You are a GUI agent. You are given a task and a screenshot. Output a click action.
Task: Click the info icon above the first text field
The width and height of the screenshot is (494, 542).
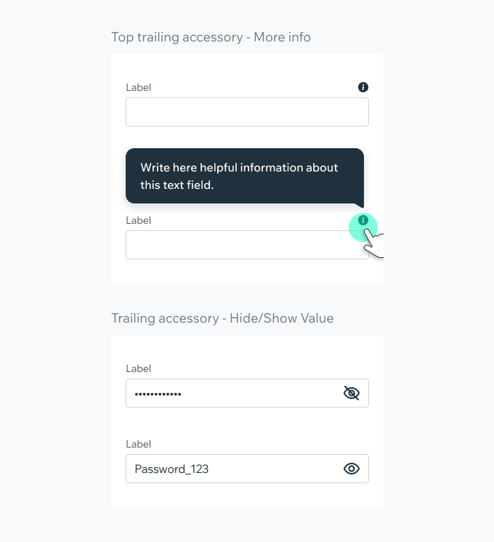(363, 87)
